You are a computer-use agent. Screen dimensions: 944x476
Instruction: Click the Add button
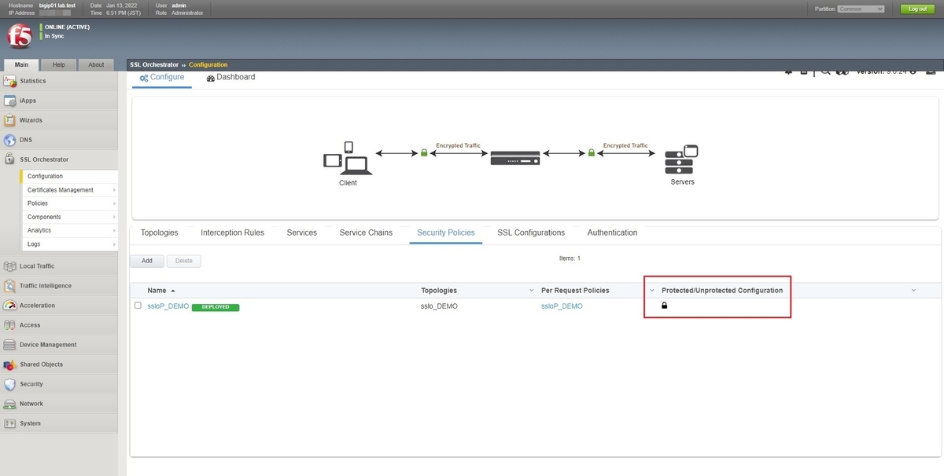pyautogui.click(x=147, y=261)
